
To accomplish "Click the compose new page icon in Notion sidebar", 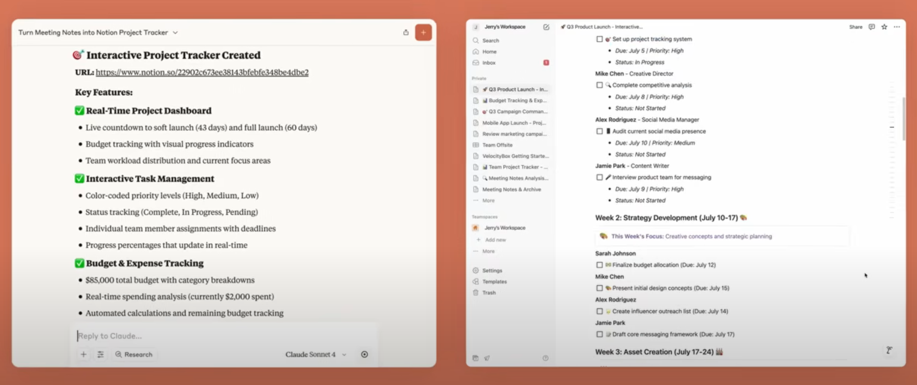I will tap(546, 27).
